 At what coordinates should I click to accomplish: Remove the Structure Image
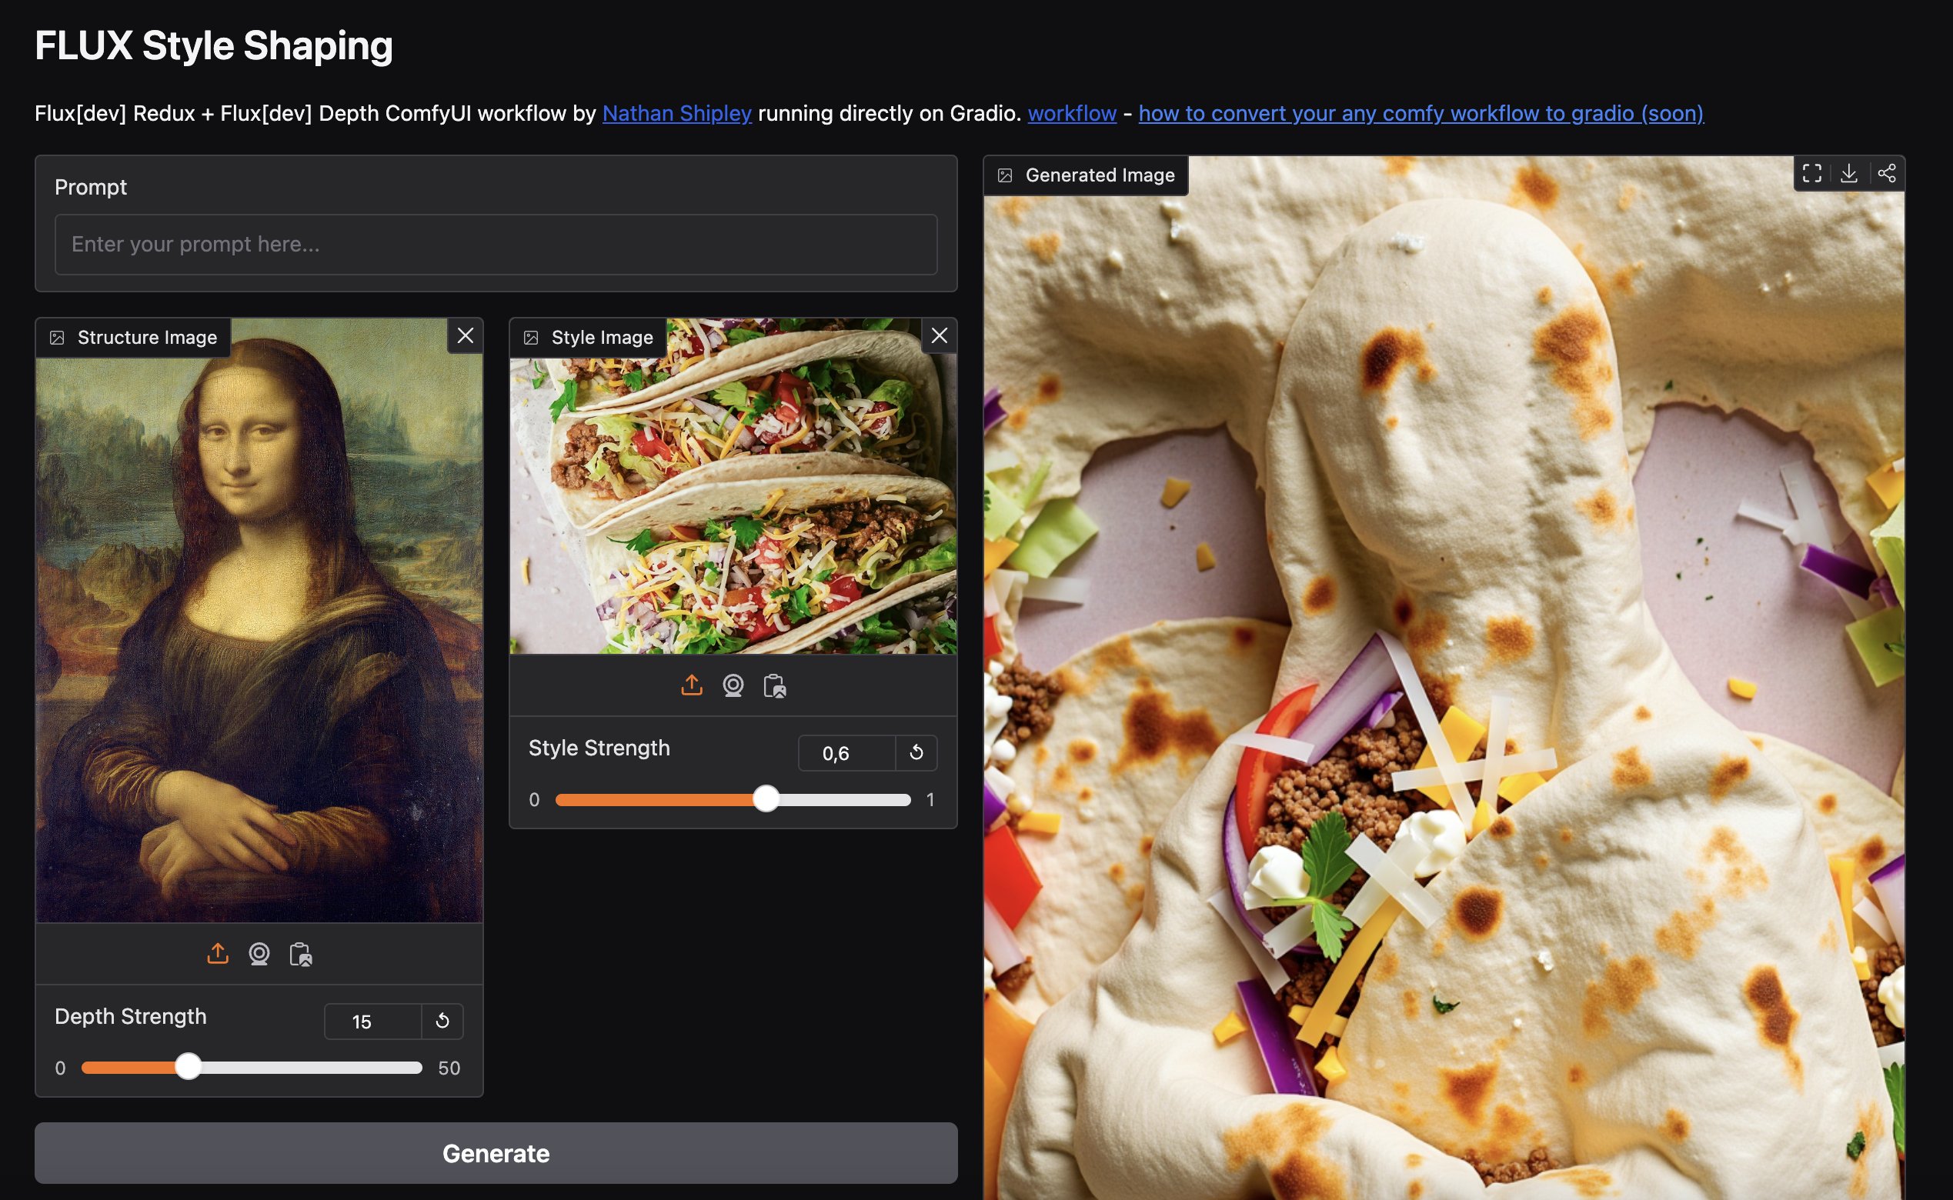tap(466, 335)
